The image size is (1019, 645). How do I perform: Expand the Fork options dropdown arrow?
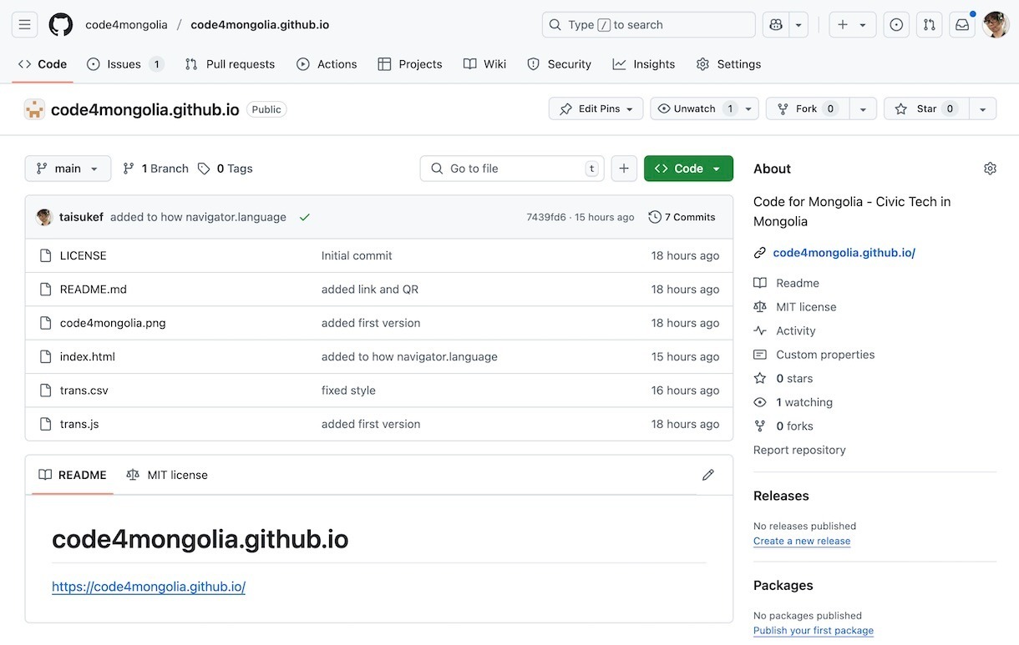click(863, 108)
